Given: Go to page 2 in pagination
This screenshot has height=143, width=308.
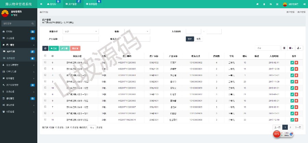Looking at the screenshot, I should [x=290, y=127].
